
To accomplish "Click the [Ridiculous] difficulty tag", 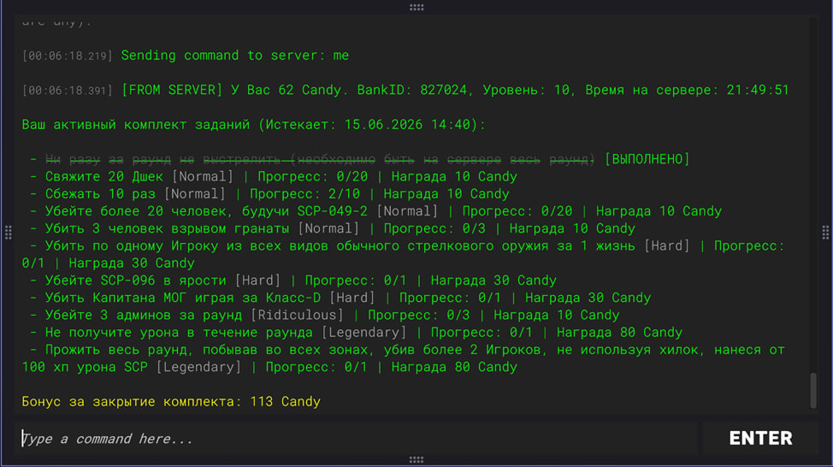I will [x=297, y=315].
